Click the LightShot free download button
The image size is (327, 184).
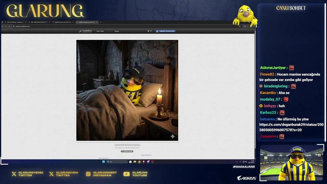pyautogui.click(x=166, y=31)
